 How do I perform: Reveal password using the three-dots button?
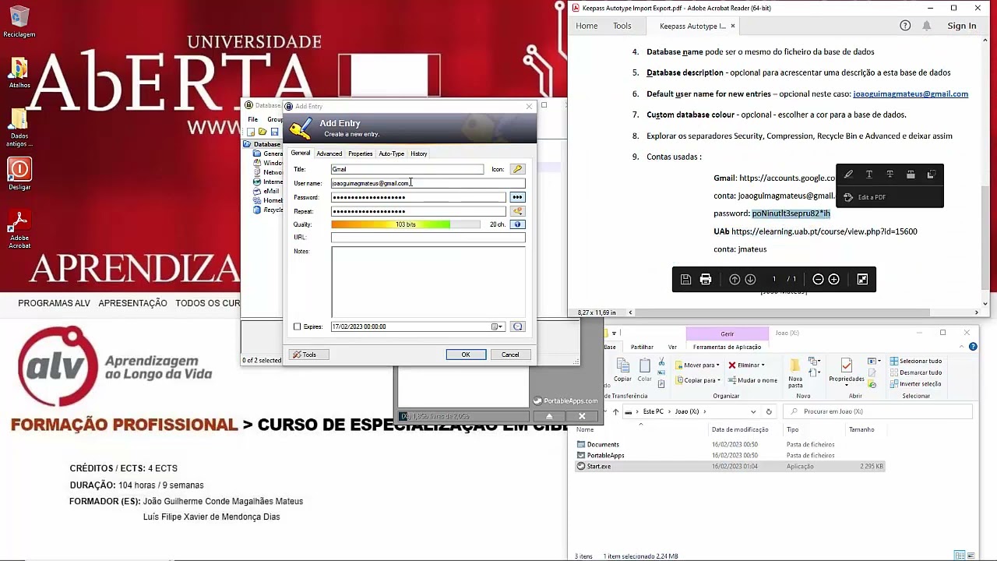click(x=517, y=197)
